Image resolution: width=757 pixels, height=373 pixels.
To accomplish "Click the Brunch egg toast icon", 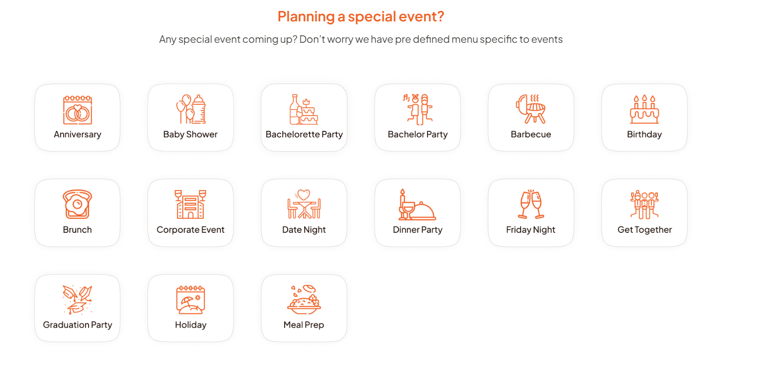I will [78, 204].
